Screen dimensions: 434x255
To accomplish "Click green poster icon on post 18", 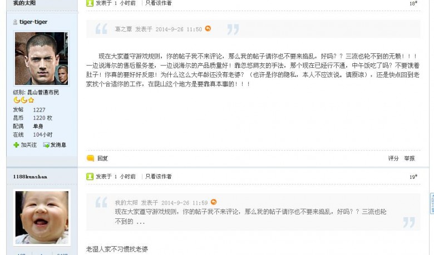I will coord(90,3).
